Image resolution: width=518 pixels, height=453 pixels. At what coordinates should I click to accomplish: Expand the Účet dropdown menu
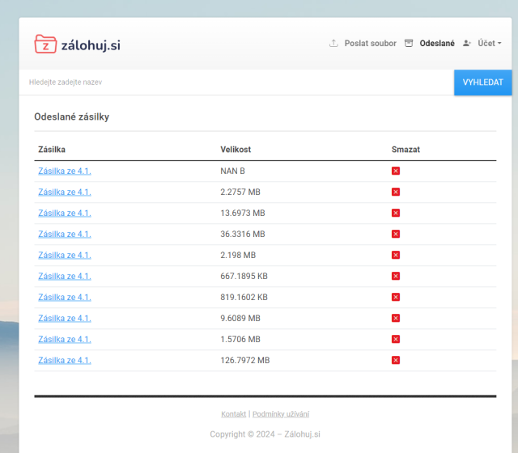point(489,44)
